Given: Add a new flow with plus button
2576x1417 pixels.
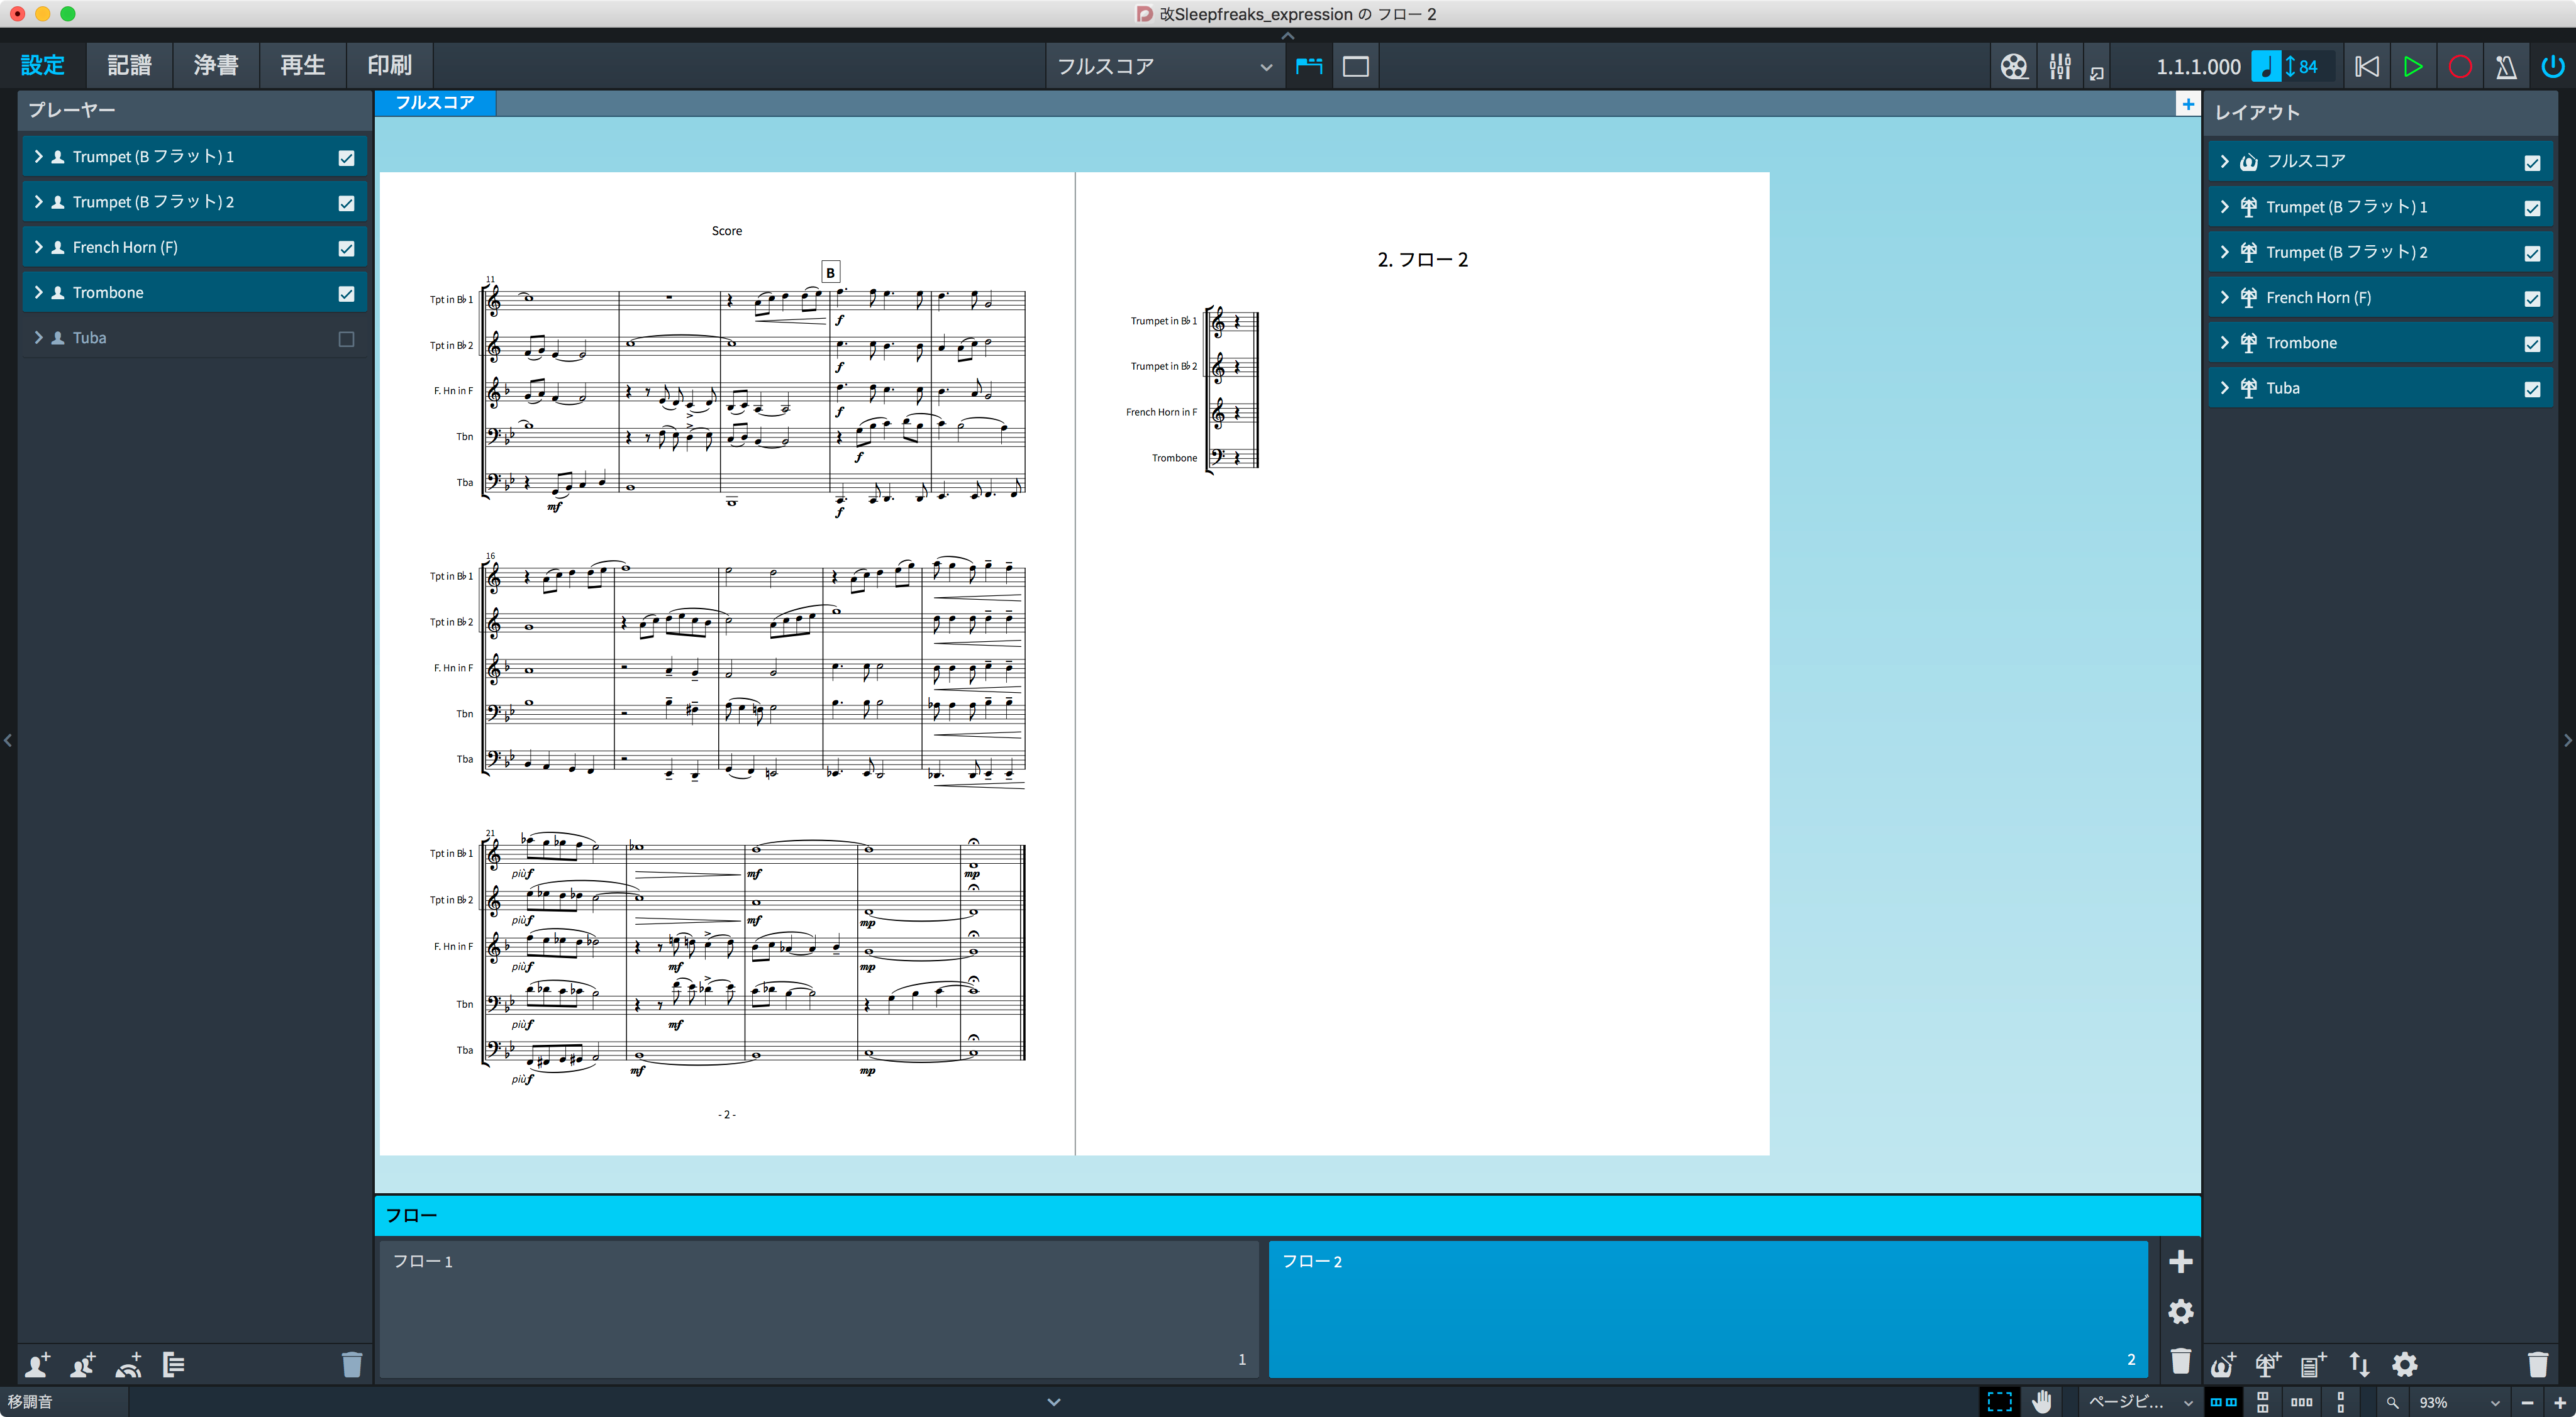Looking at the screenshot, I should point(2180,1261).
